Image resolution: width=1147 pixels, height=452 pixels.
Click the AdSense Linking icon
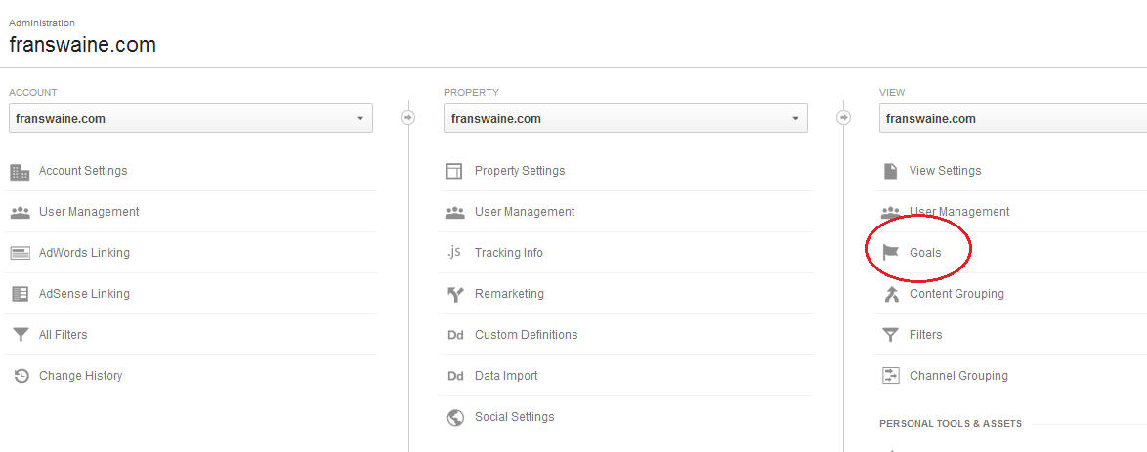click(x=20, y=294)
